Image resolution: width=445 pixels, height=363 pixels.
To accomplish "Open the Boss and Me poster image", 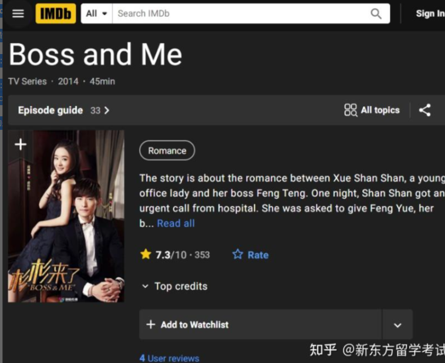I will [66, 216].
